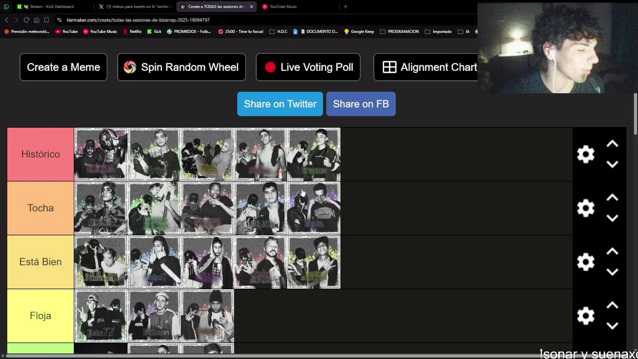Select shirtless artist thumbnail in Histórico row
Image resolution: width=638 pixels, height=359 pixels.
pyautogui.click(x=261, y=154)
